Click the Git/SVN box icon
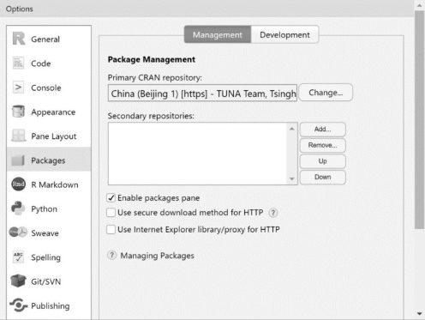 point(18,281)
